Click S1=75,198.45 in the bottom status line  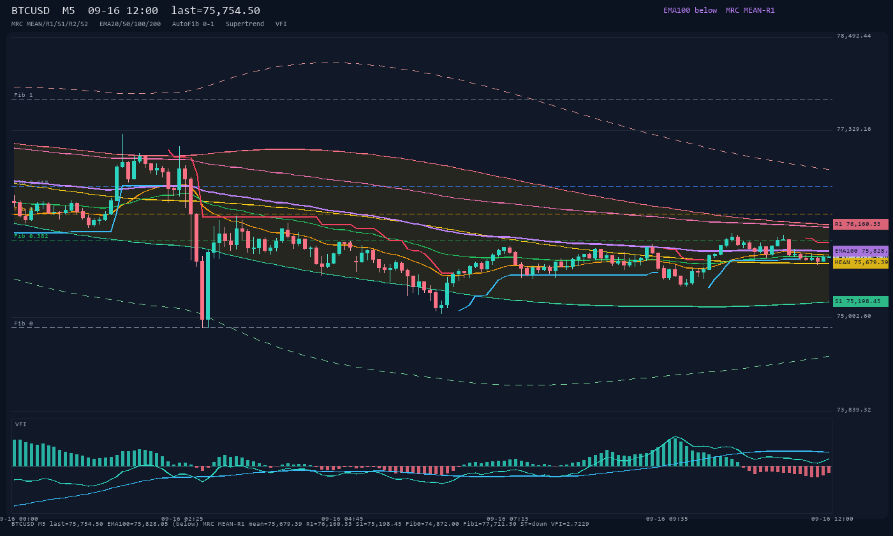click(x=379, y=524)
